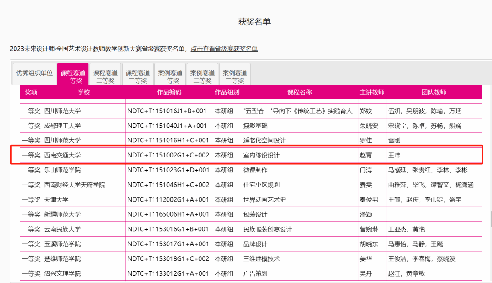Click the 学校 column header

(x=84, y=92)
